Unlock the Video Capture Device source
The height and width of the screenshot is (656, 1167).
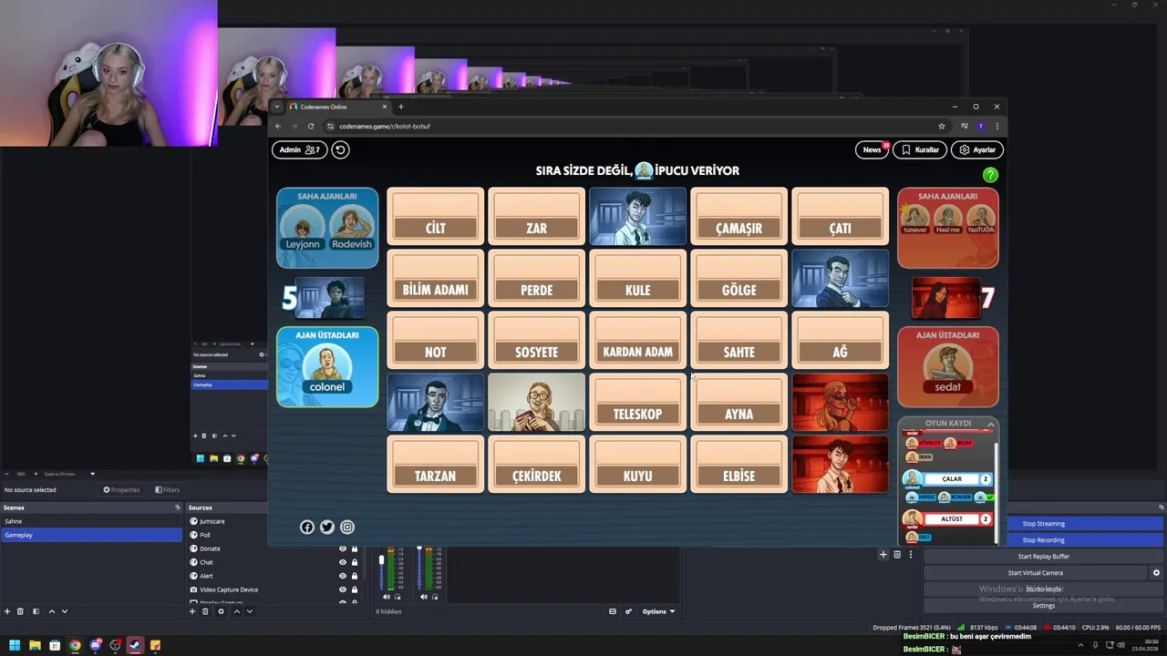pyautogui.click(x=355, y=589)
